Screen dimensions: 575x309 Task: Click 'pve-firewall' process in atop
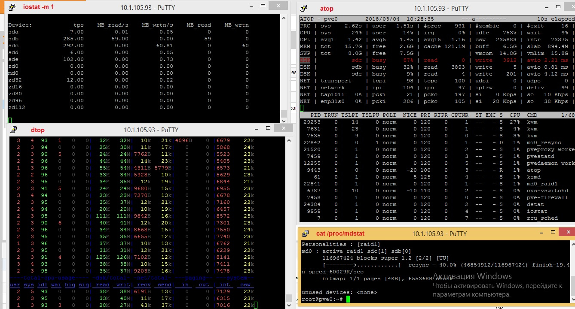point(547,197)
